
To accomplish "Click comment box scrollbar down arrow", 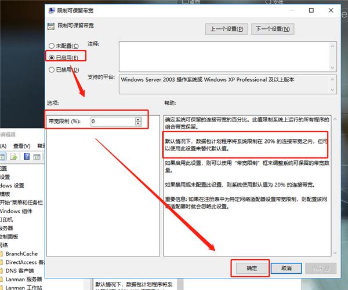I will click(x=332, y=67).
